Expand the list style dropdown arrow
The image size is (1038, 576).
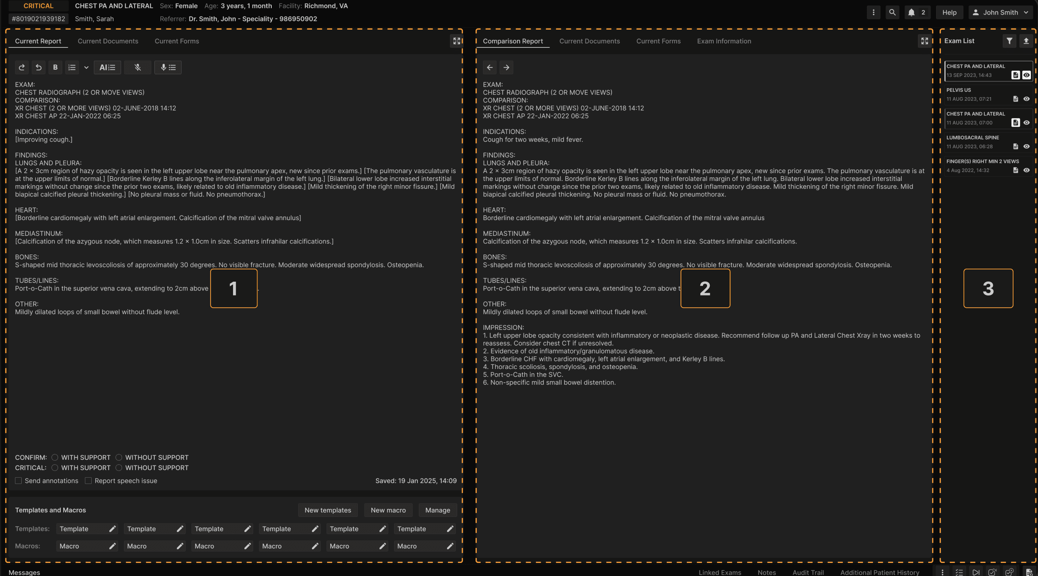[86, 67]
